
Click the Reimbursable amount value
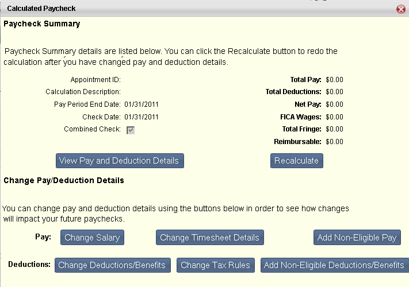tap(334, 142)
